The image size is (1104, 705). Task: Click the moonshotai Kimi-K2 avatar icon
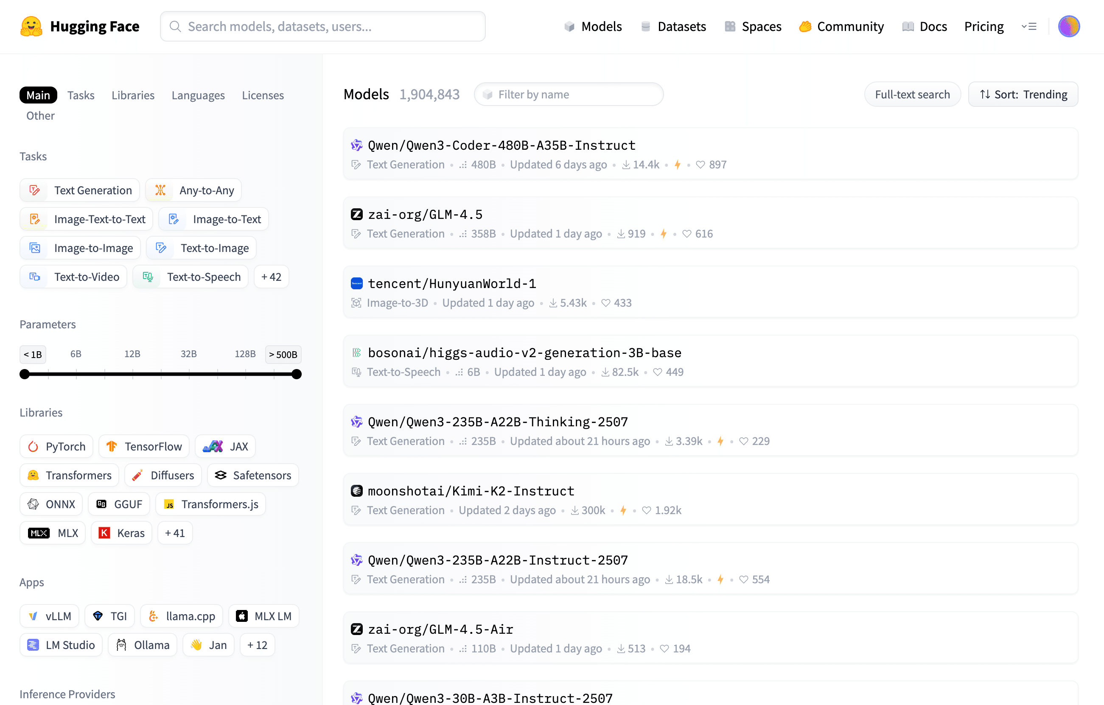tap(357, 491)
